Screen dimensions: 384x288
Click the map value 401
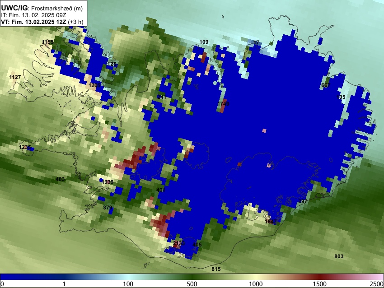(x=161, y=190)
